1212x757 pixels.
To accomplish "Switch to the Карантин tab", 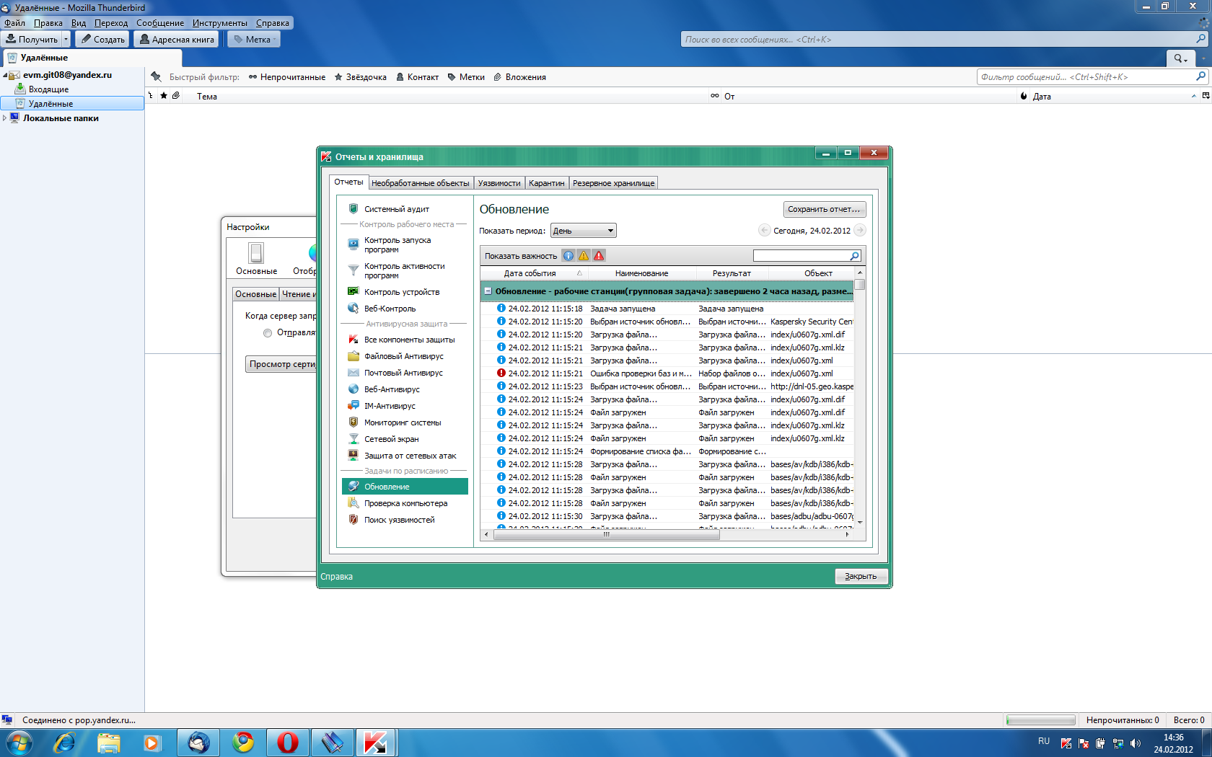I will pyautogui.click(x=546, y=183).
